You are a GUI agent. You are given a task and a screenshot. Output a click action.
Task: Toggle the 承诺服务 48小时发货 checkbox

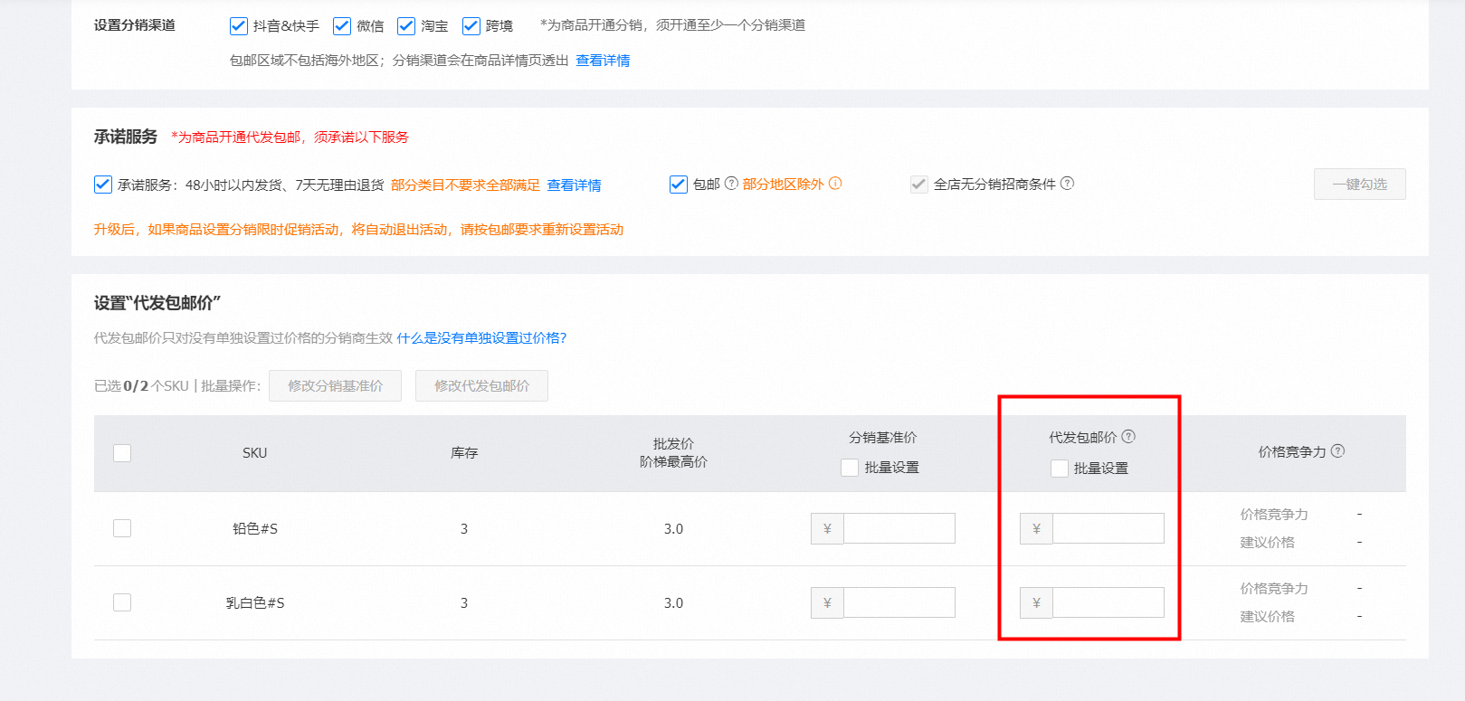point(103,185)
